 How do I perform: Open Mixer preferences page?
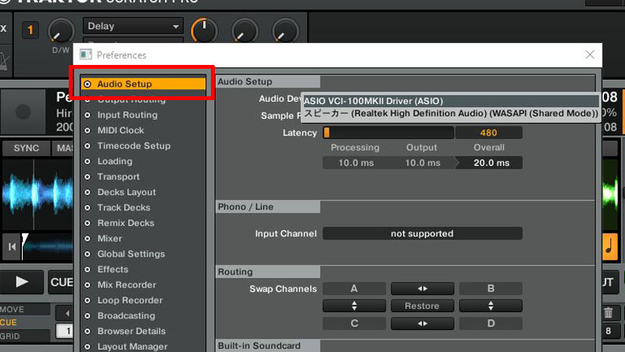109,239
